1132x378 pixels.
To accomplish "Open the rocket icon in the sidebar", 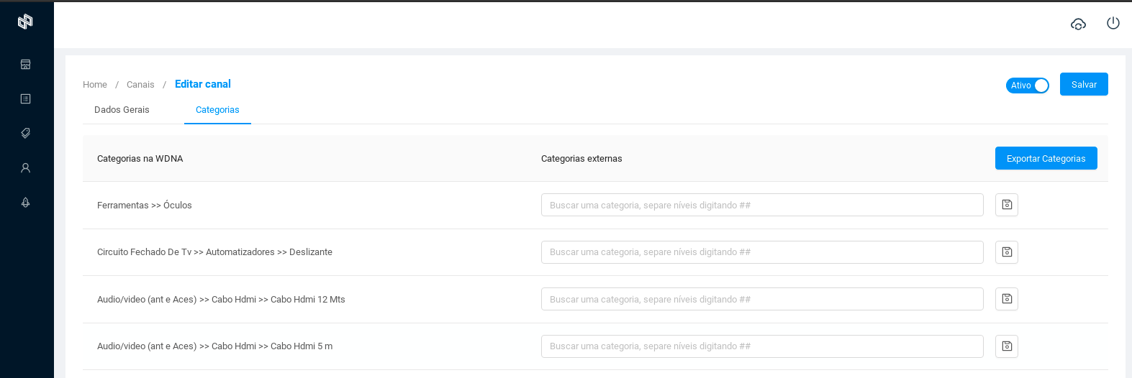I will 25,203.
